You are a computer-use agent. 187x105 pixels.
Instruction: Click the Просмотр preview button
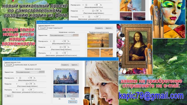[x=73, y=102]
